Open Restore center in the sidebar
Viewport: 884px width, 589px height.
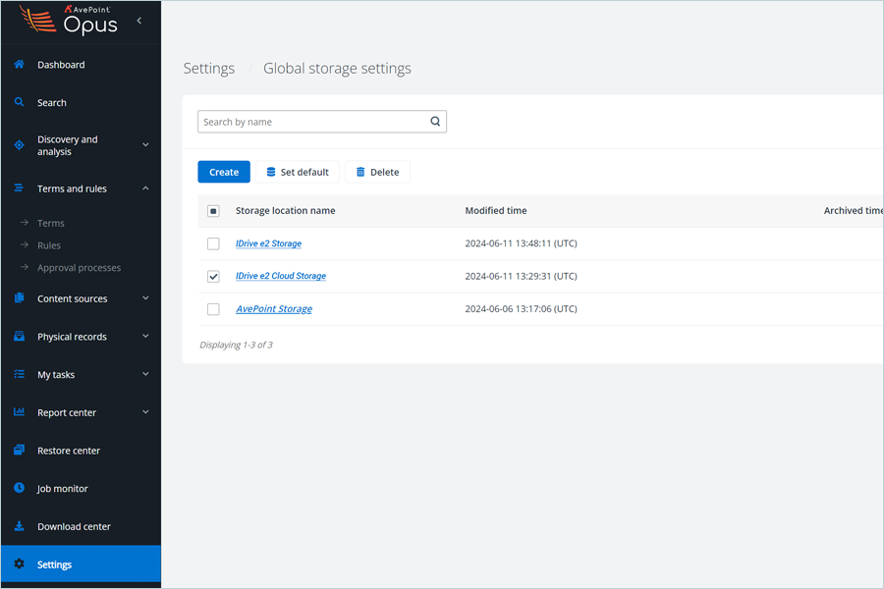point(68,451)
